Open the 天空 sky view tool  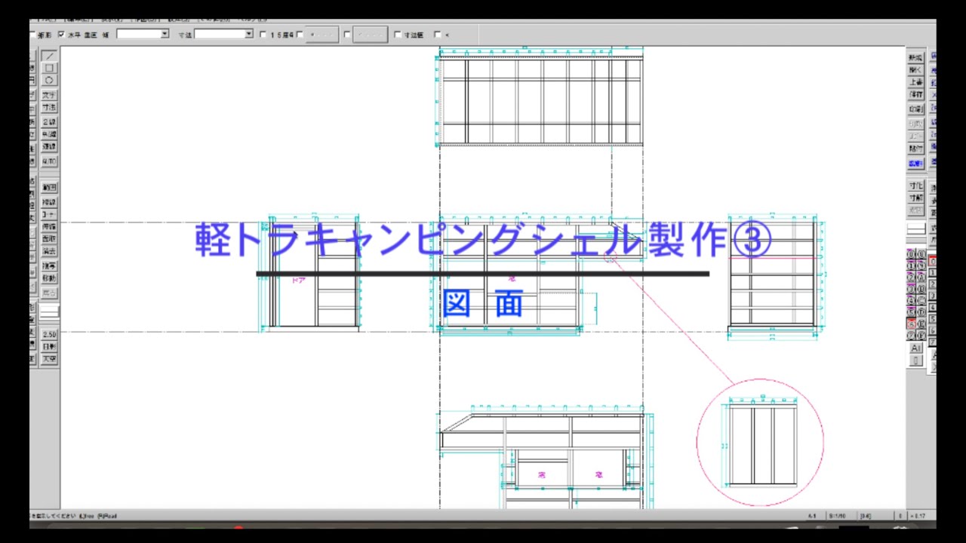click(x=49, y=359)
